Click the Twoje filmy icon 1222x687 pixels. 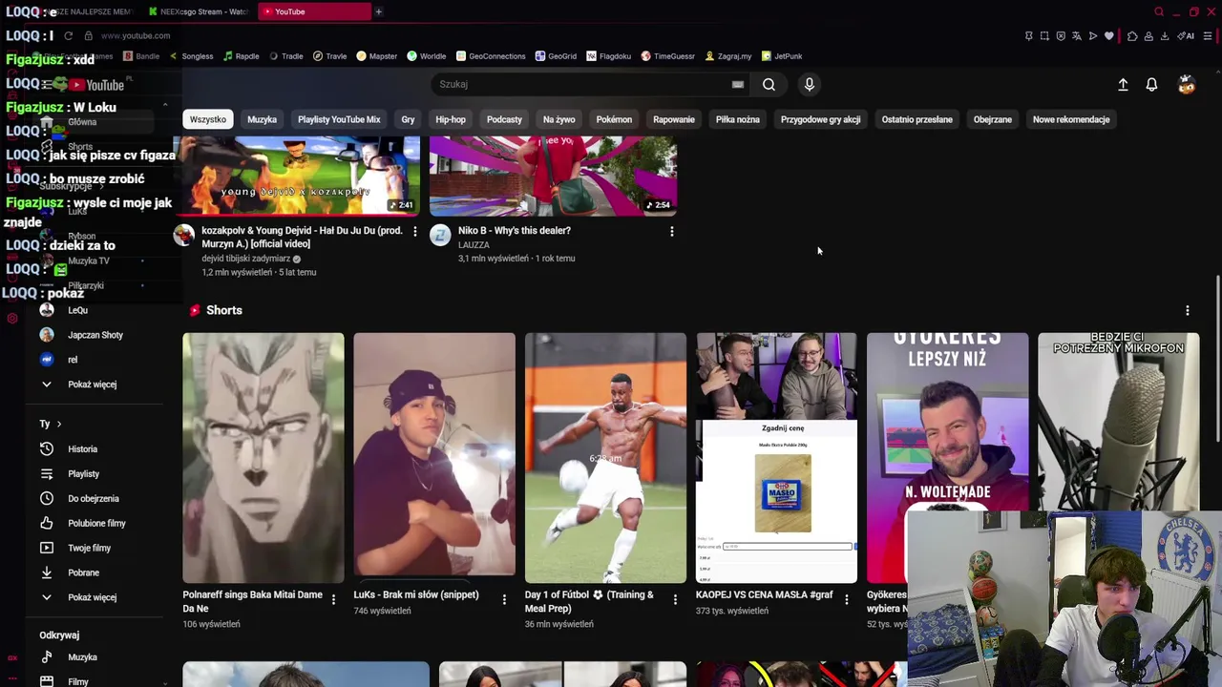tap(46, 548)
